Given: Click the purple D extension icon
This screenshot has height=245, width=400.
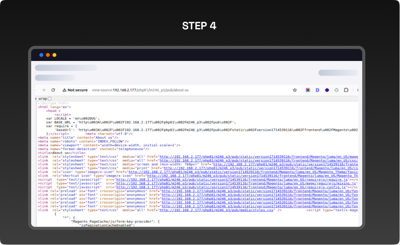Looking at the screenshot, I should (318, 90).
